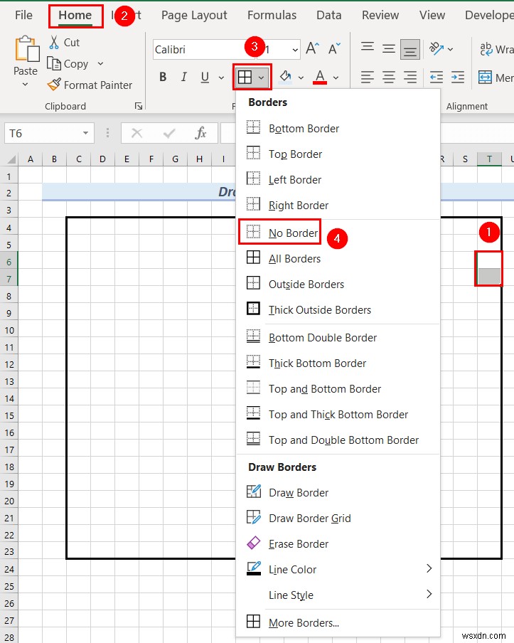Click the Borders grid button icon
Viewport: 514px width, 643px height.
point(245,77)
